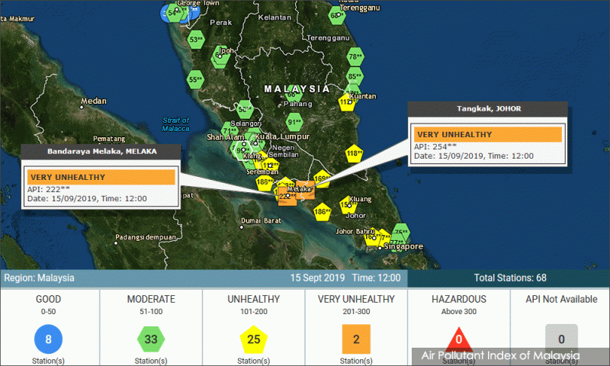The image size is (610, 366).
Task: Click the orange 222 Melaka station marker
Action: (287, 196)
